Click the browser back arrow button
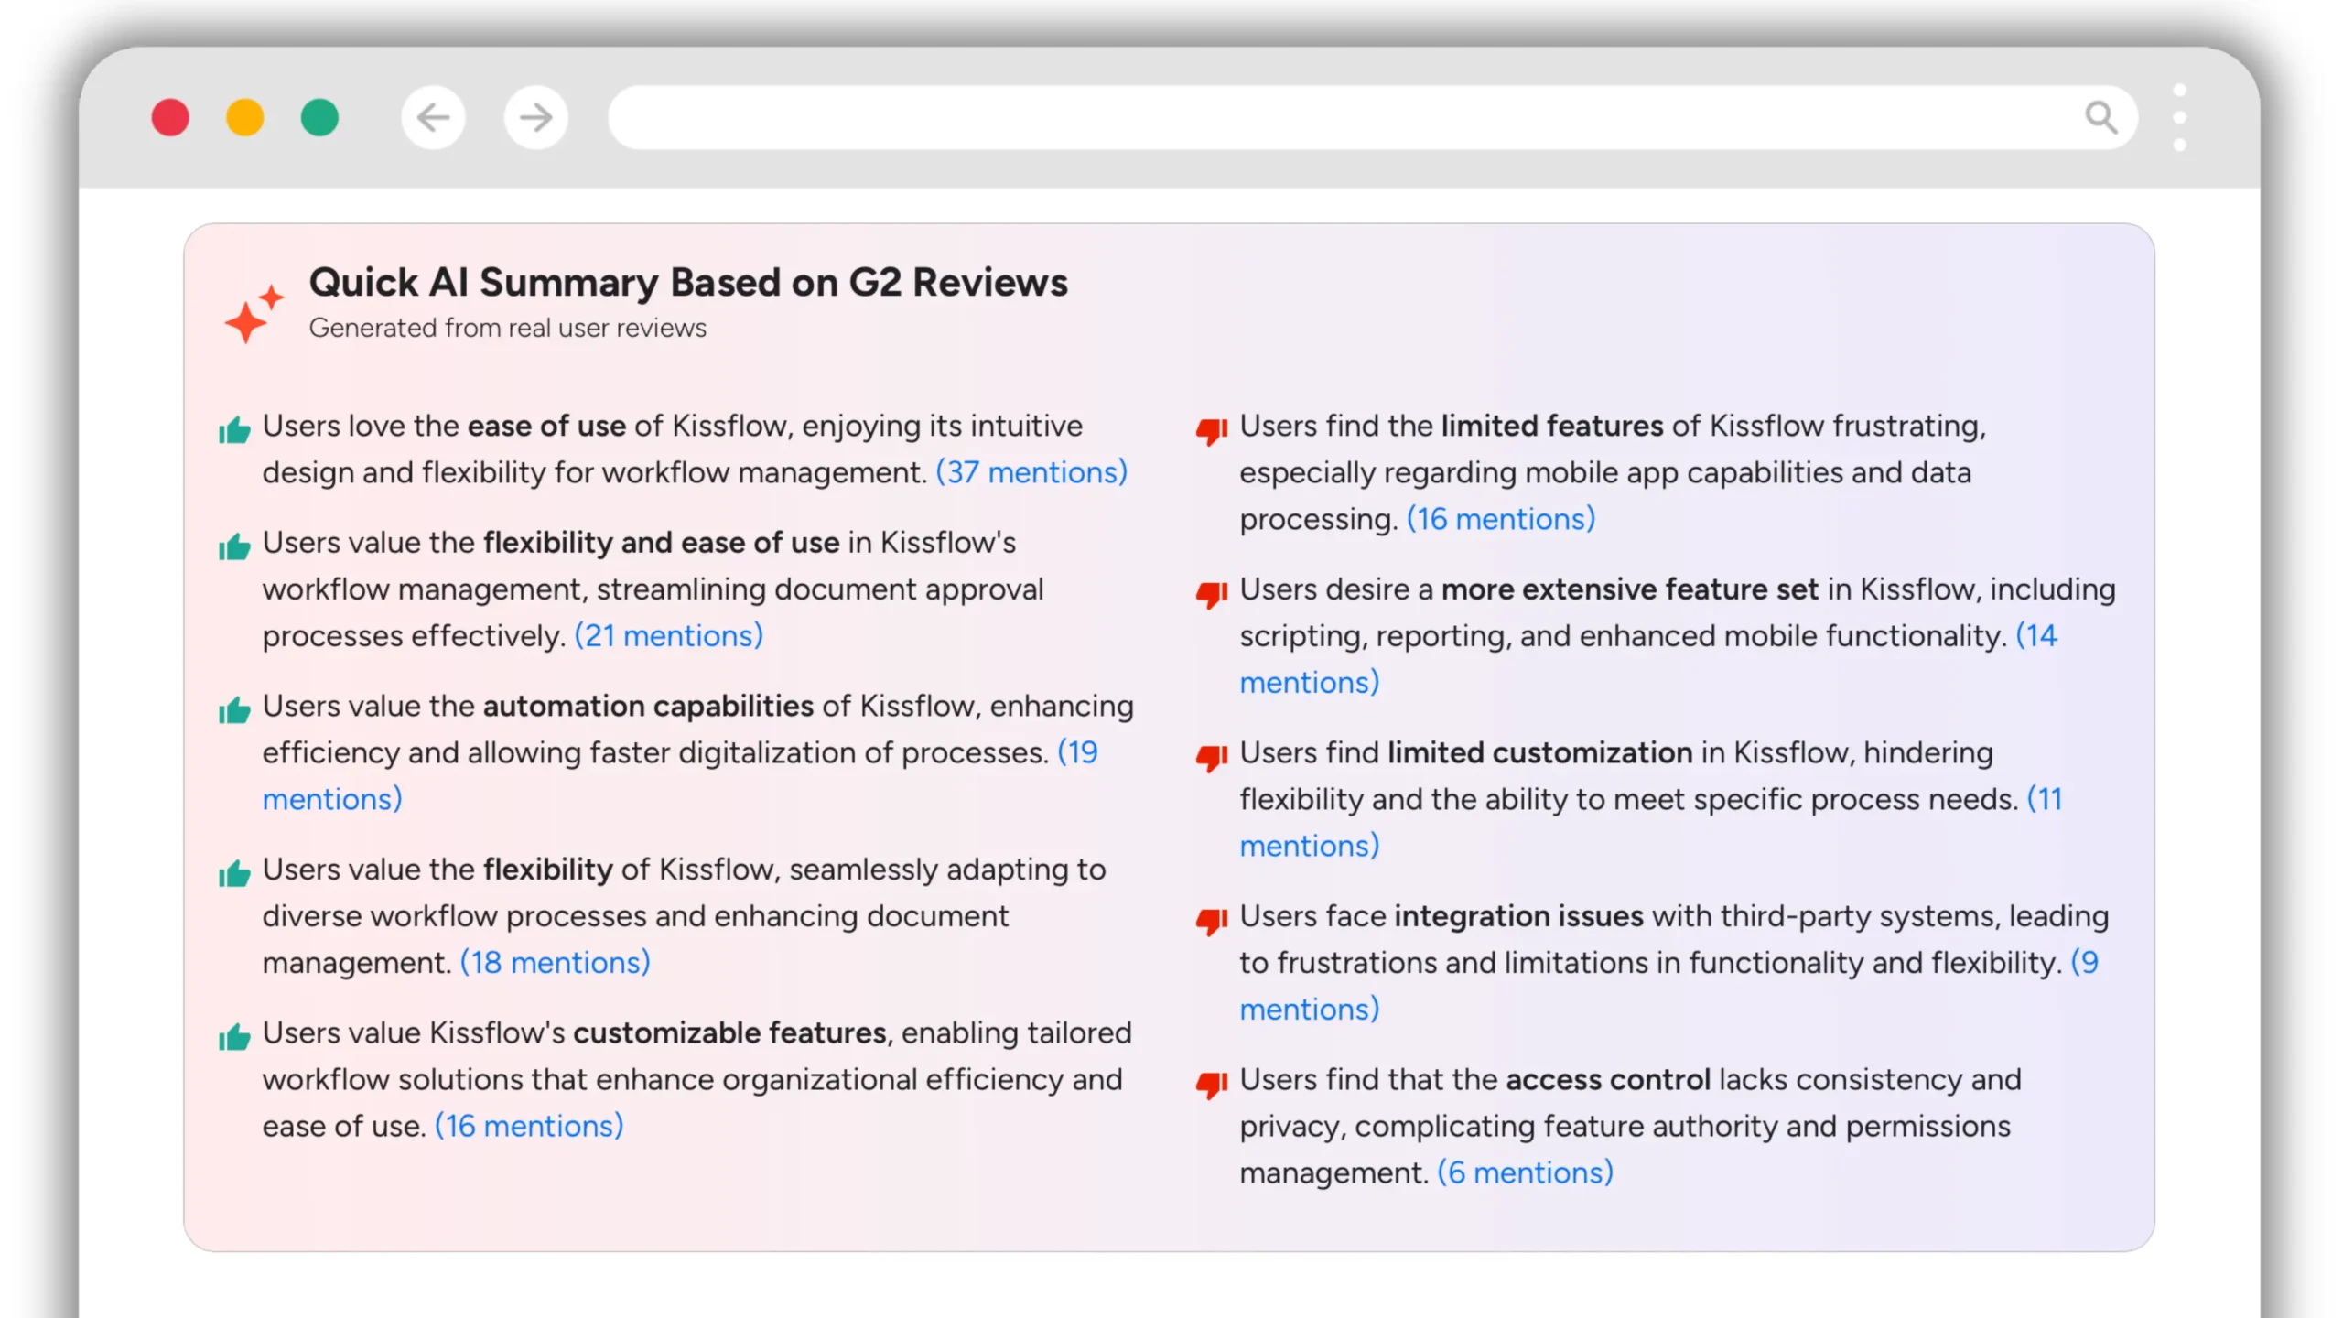 click(x=433, y=117)
